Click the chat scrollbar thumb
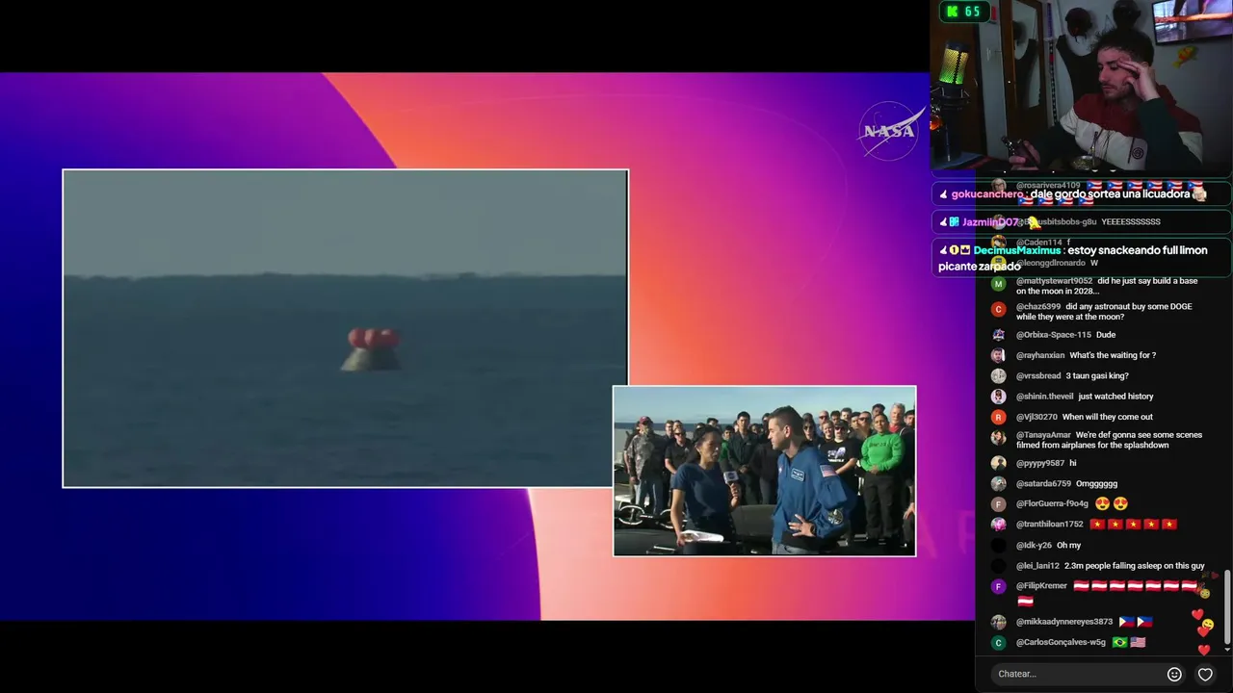1233x693 pixels. point(1227,606)
